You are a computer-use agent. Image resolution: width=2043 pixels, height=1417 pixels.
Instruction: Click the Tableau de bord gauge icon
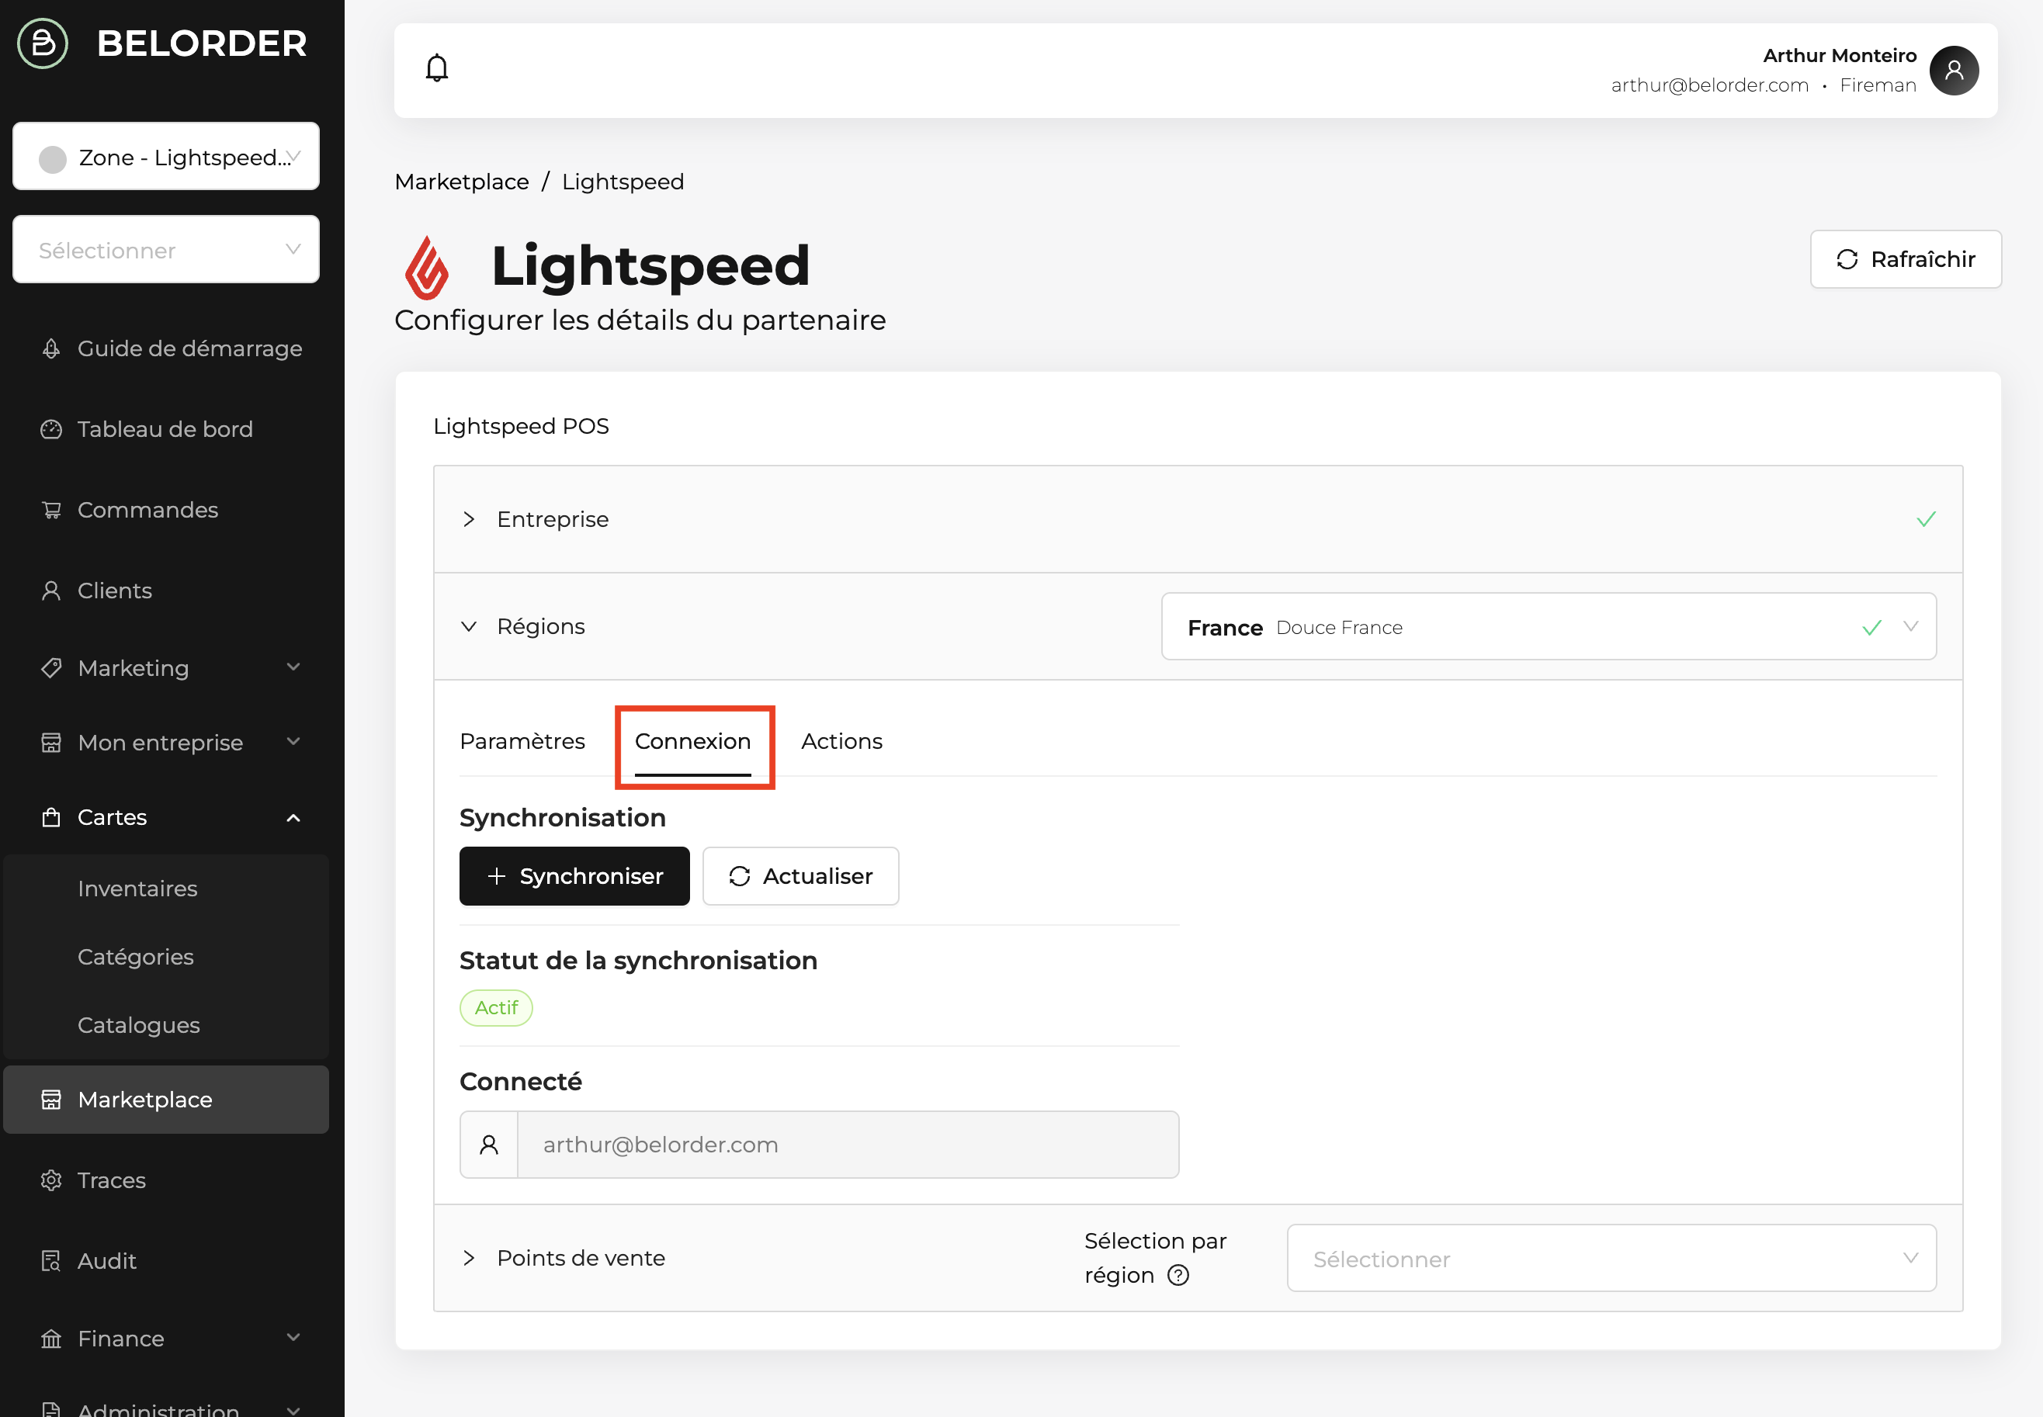tap(51, 430)
